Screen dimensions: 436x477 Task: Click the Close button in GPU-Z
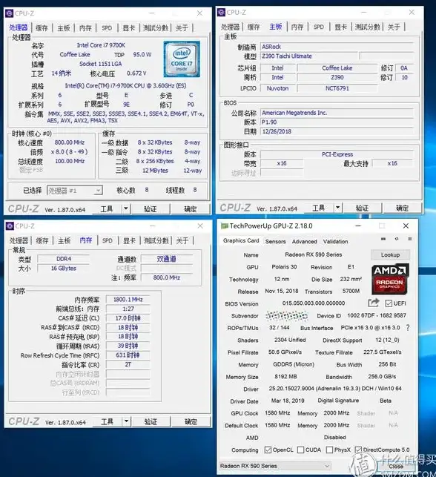click(x=396, y=466)
